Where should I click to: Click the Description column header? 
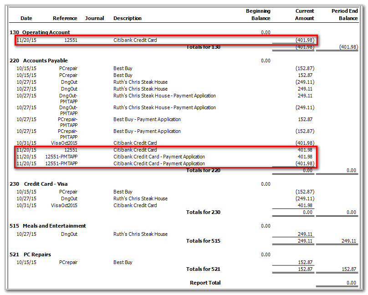point(128,18)
